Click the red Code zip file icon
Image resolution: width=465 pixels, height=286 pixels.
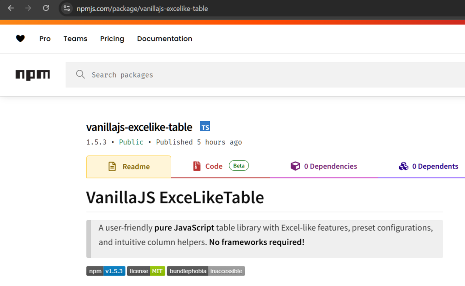(x=197, y=166)
